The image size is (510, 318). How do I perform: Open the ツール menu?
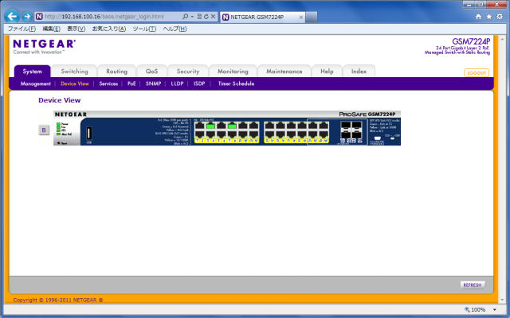(144, 29)
